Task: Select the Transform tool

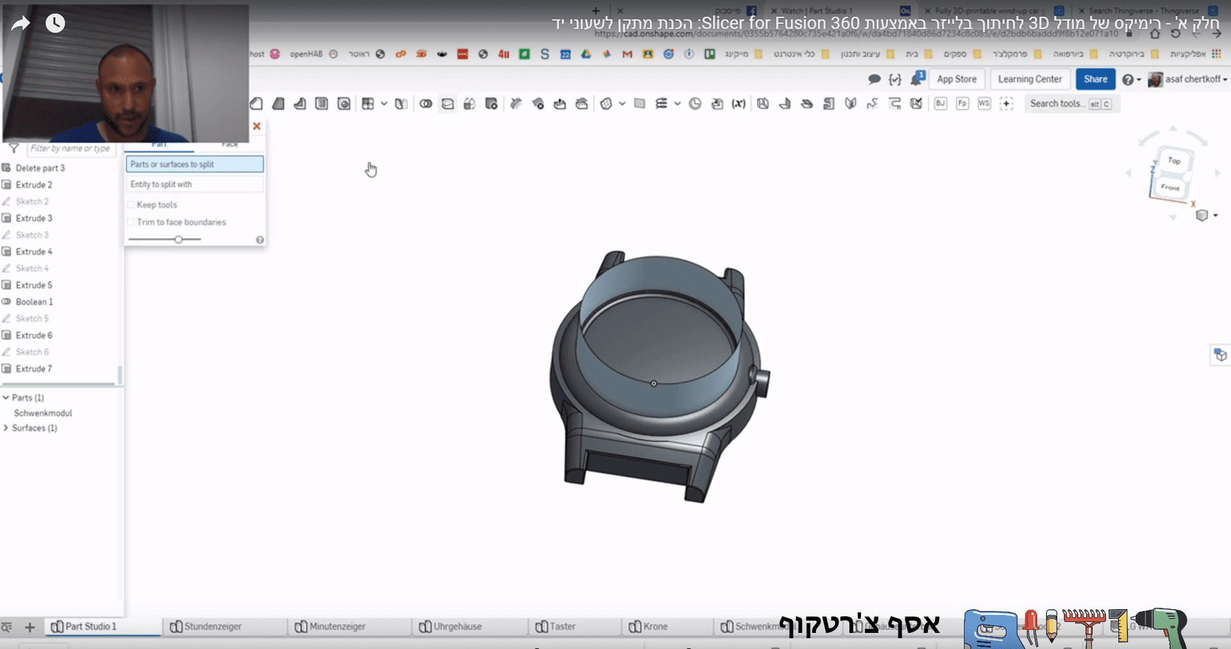Action: 470,104
